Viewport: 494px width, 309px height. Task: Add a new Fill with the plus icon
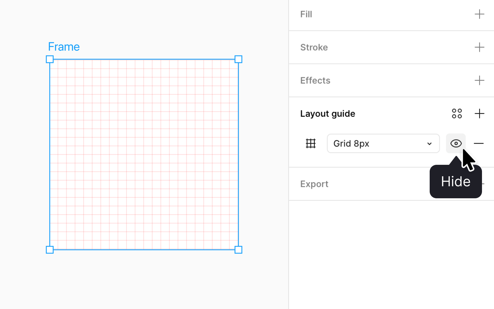tap(479, 14)
